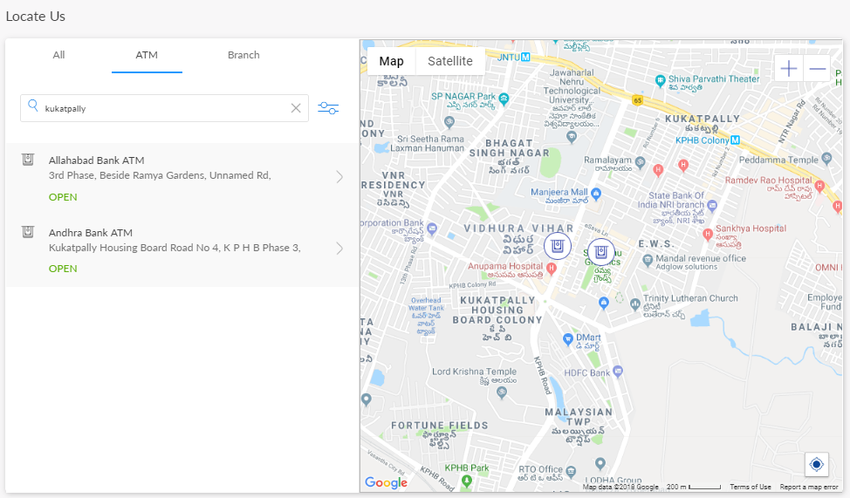This screenshot has height=498, width=850.
Task: Expand Andhra Bank ATM details chevron
Action: (339, 249)
